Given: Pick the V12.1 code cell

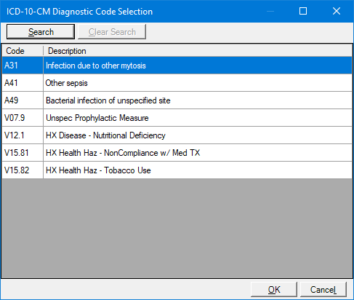Looking at the screenshot, I should (x=23, y=135).
